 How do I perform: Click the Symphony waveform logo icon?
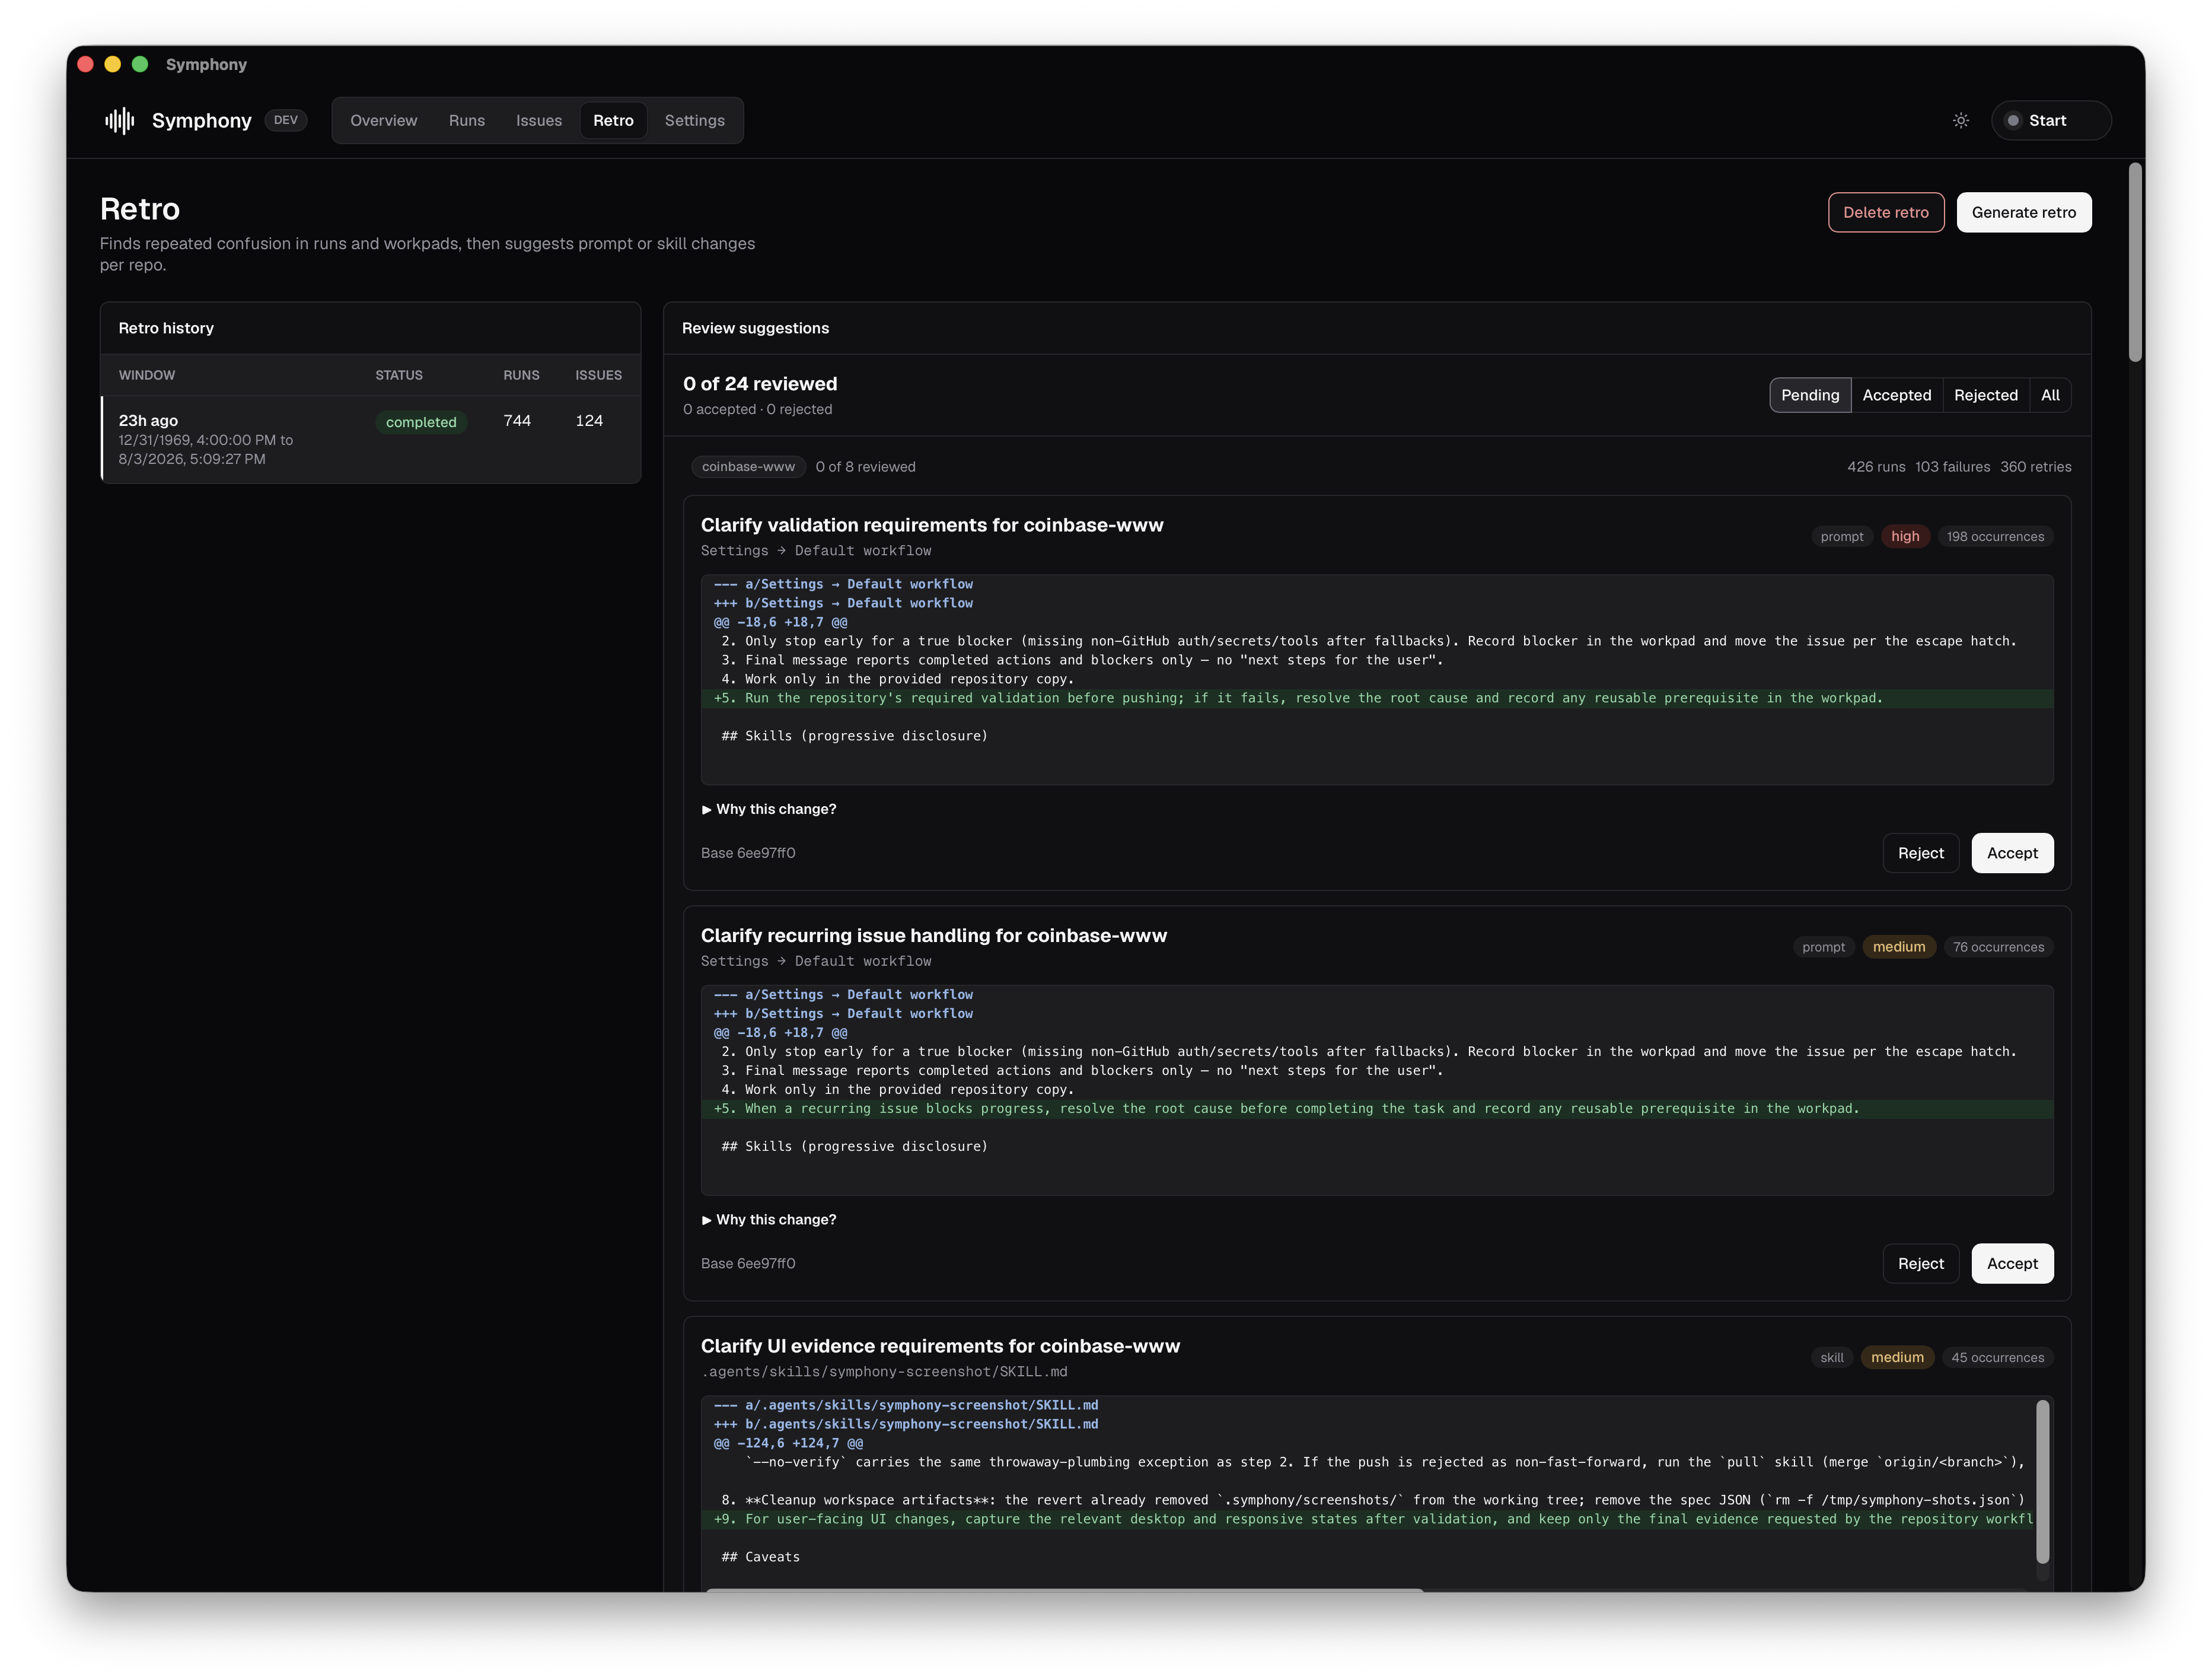click(119, 120)
